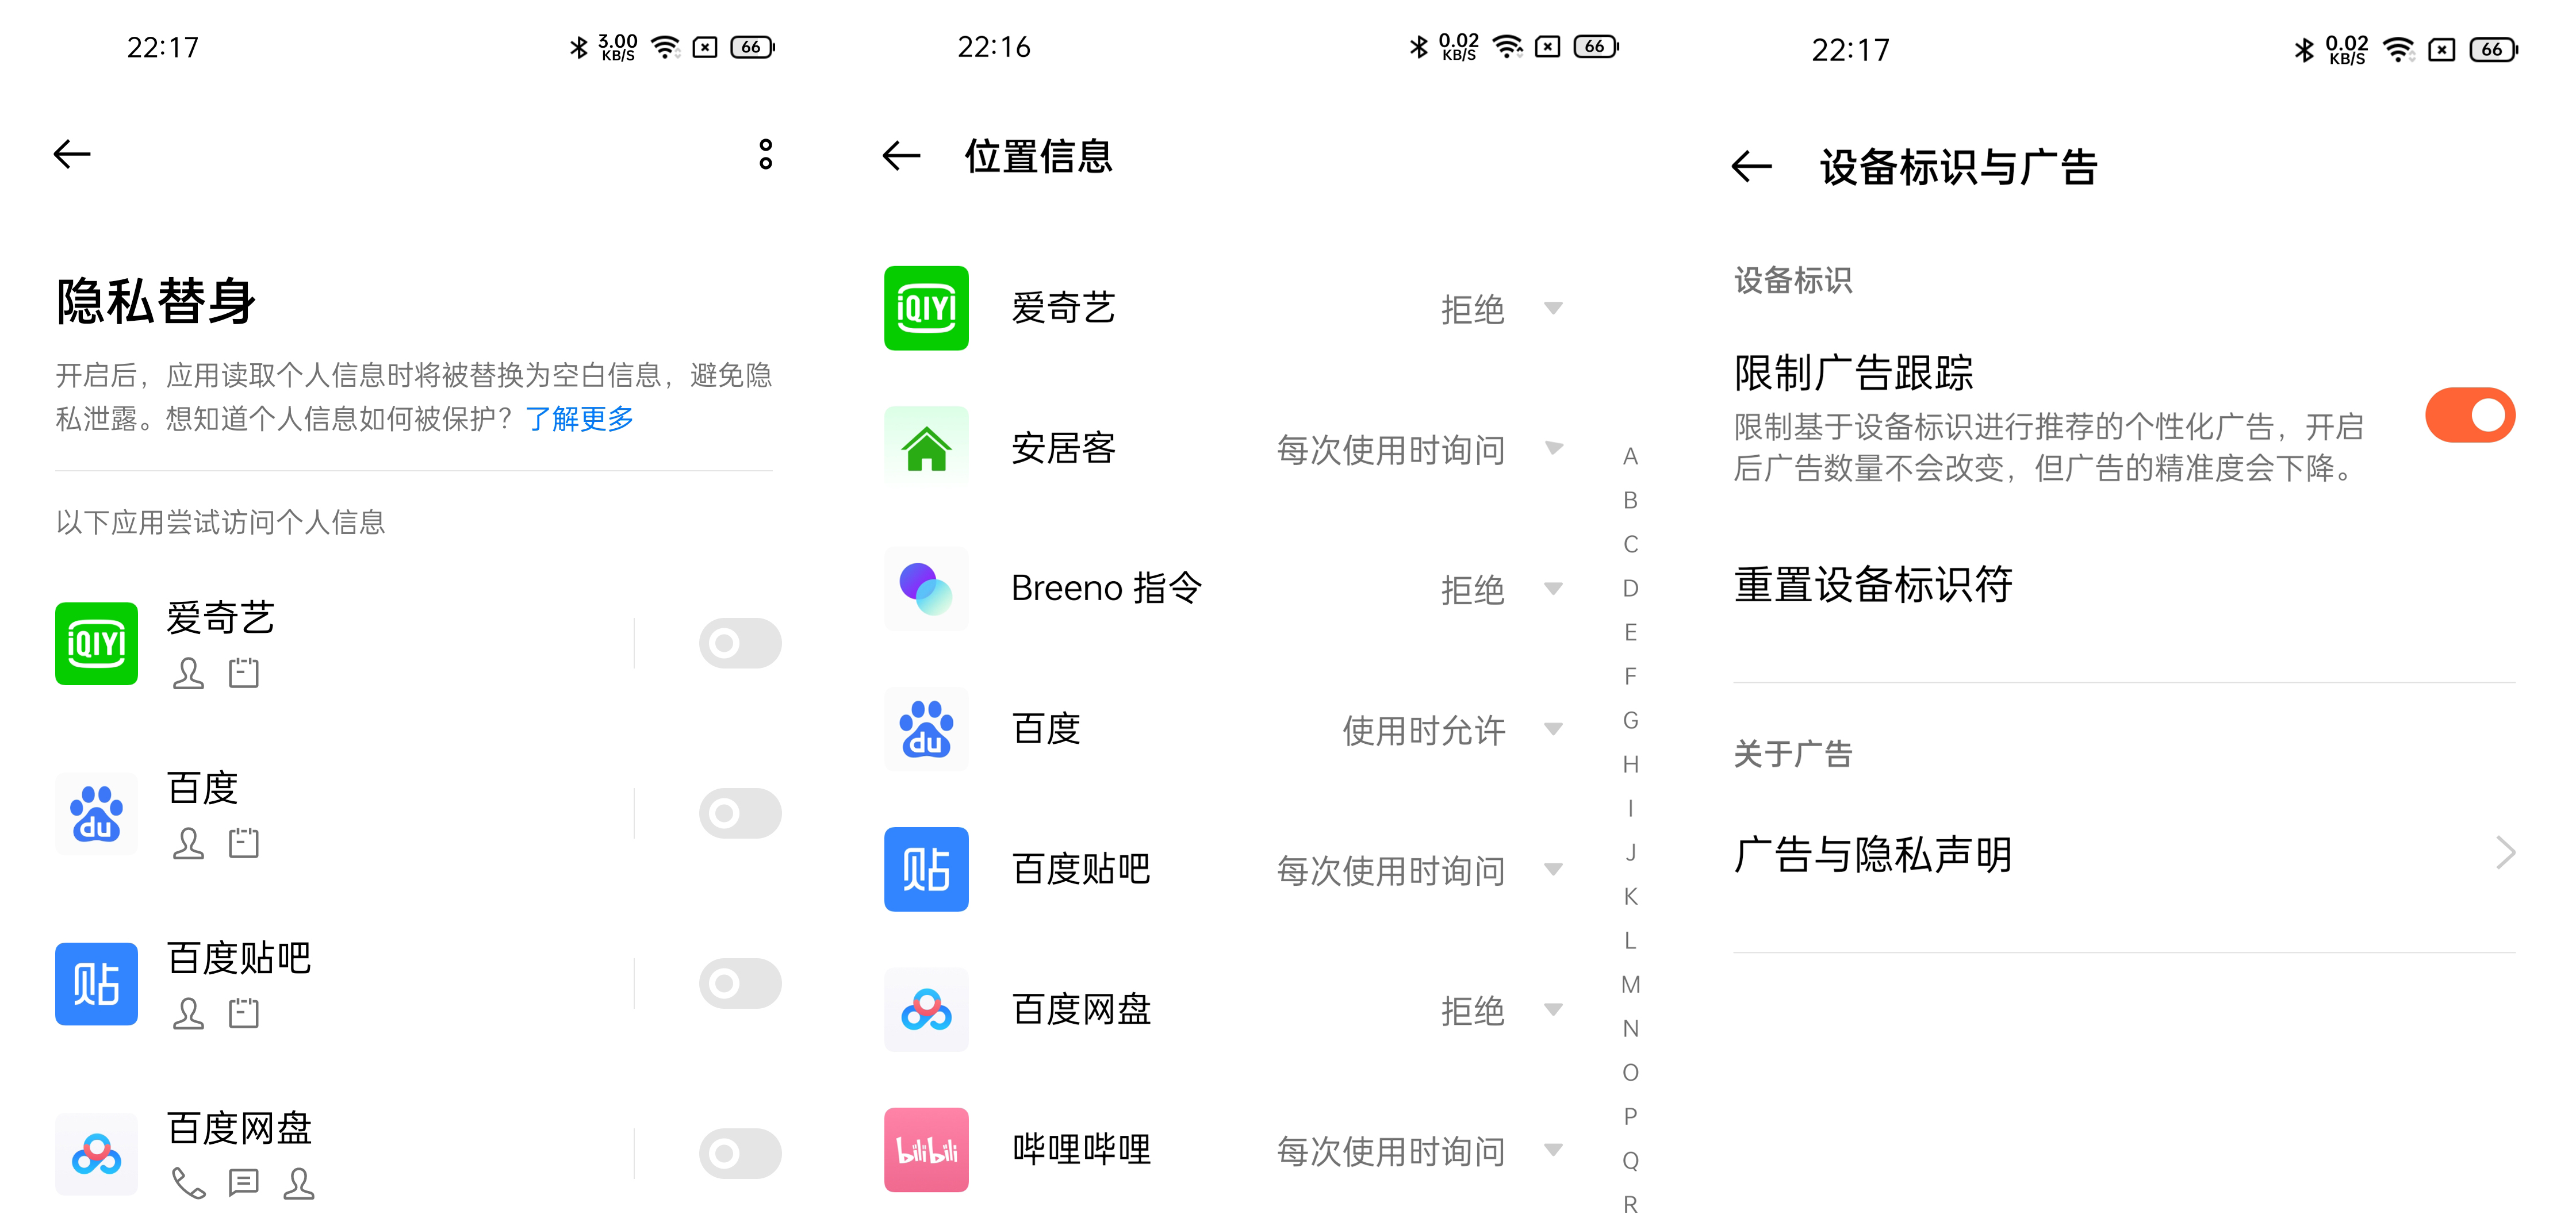
Task: Jump to letter M in the alphabet index
Action: click(1631, 985)
